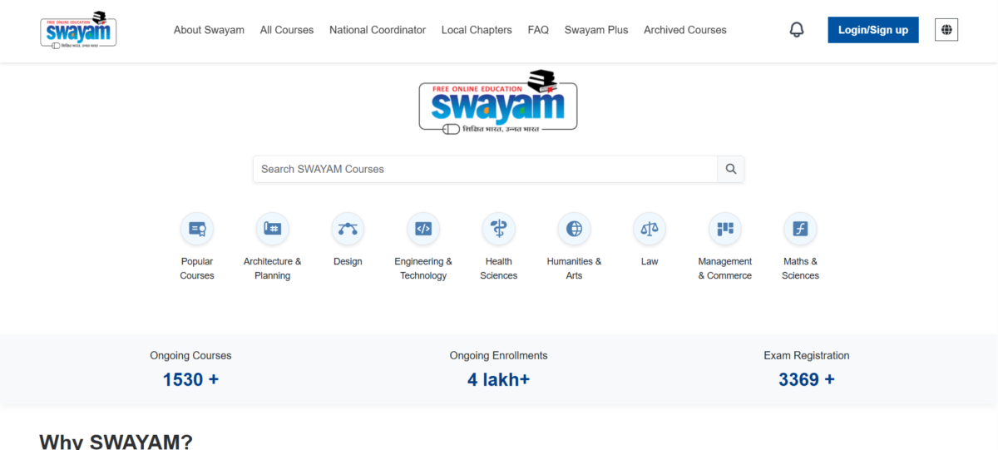
Task: Open the FAQ page
Action: pos(538,30)
